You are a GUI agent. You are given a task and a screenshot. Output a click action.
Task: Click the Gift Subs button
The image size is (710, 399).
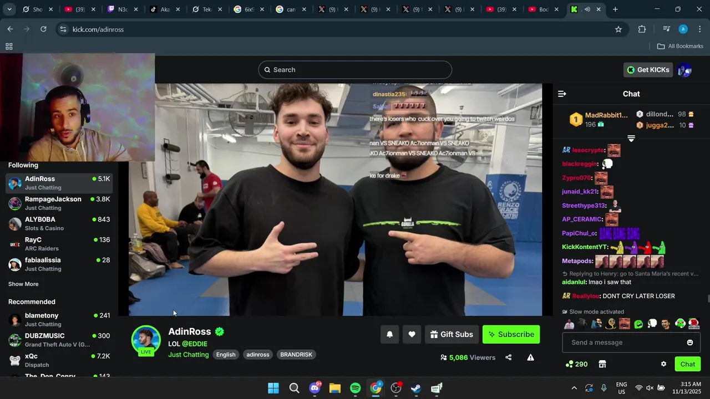[452, 334]
